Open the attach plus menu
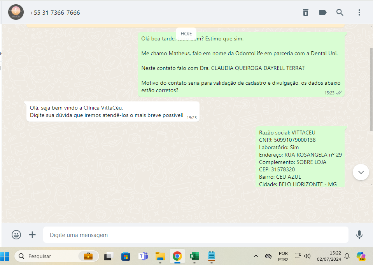The height and width of the screenshot is (265, 373). click(x=32, y=235)
